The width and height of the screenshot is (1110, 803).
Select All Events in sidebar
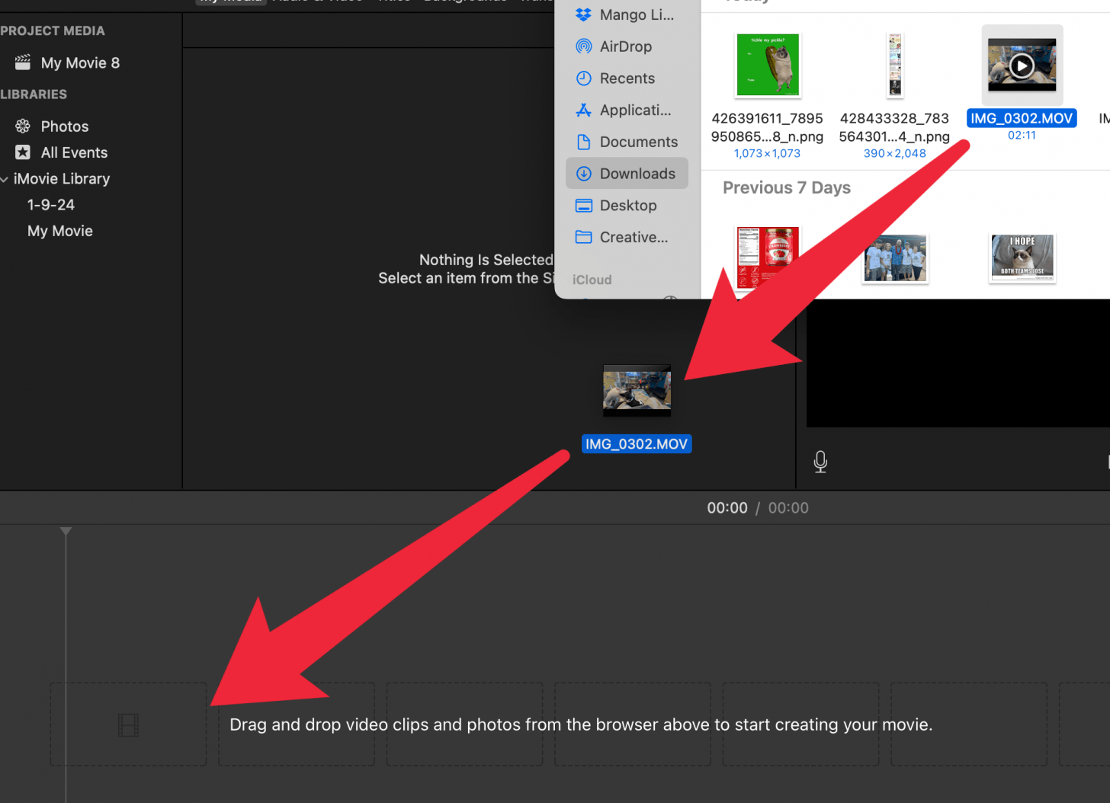pyautogui.click(x=74, y=152)
